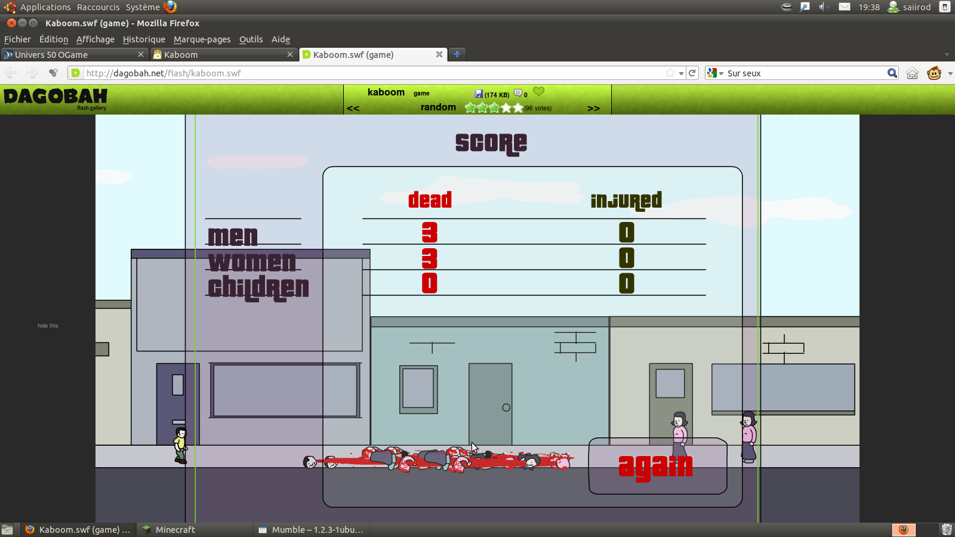This screenshot has height=537, width=955.
Task: Click the volume speaker icon
Action: (x=823, y=7)
